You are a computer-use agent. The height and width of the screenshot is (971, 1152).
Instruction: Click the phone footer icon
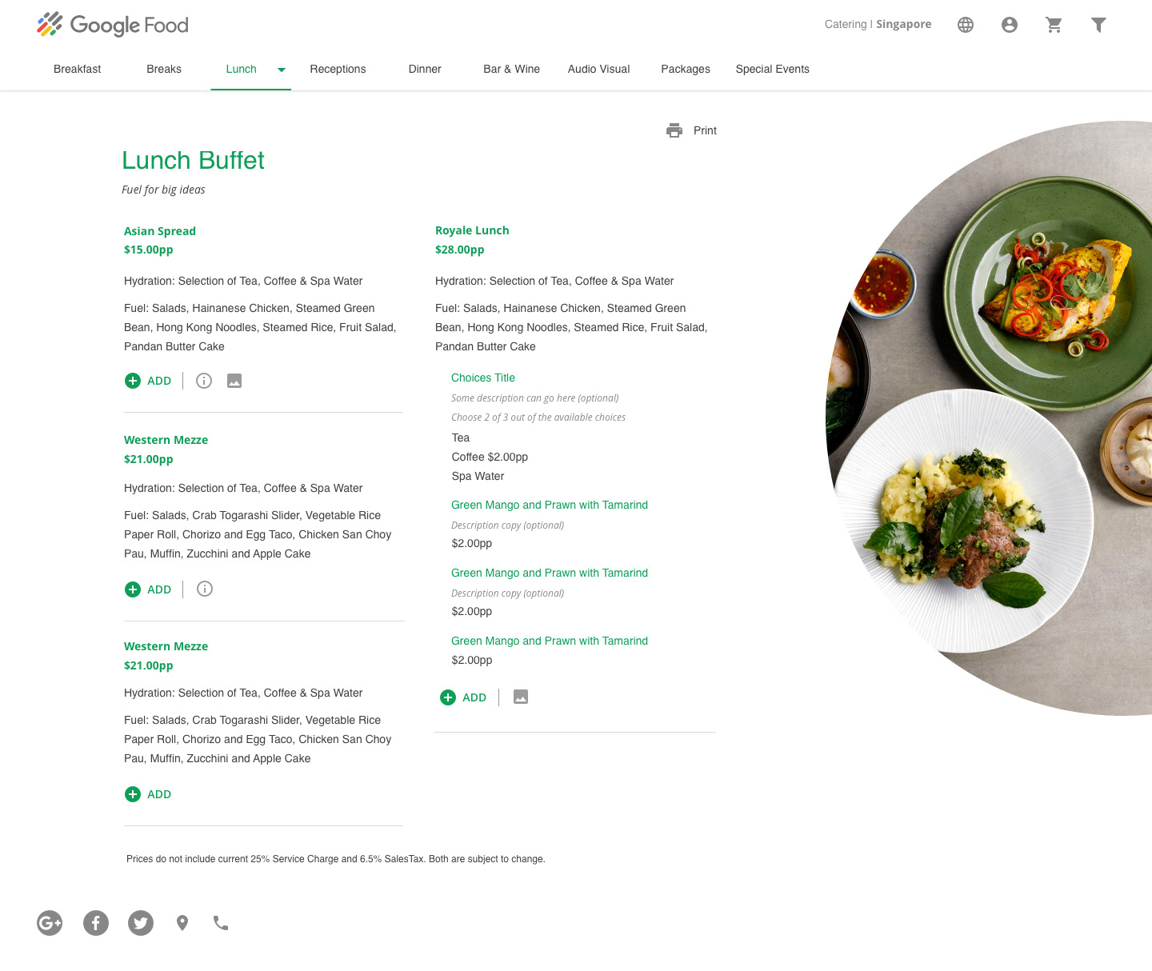click(x=221, y=923)
